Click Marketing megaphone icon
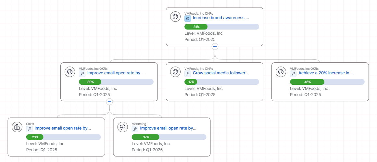Screen dimensions: 377x162 click(x=122, y=127)
